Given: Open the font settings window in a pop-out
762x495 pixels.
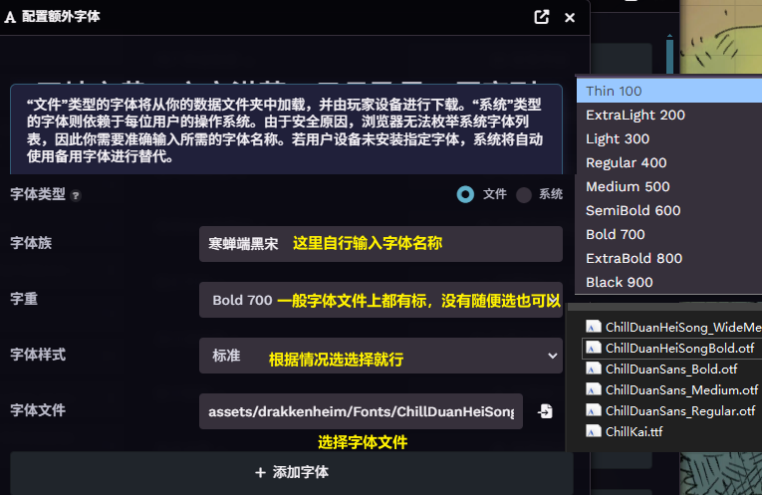Looking at the screenshot, I should [542, 18].
